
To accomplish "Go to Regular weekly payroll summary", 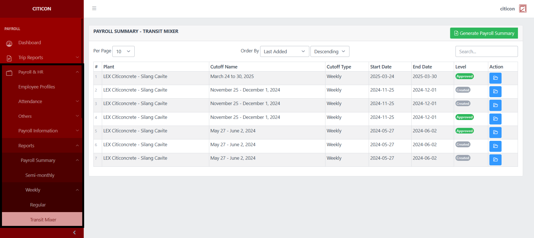I will tap(38, 205).
